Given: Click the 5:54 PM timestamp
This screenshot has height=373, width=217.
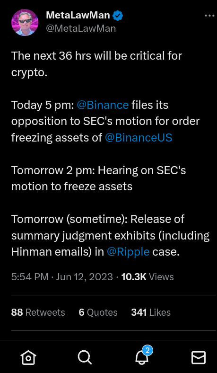Looking at the screenshot, I should (x=30, y=277).
